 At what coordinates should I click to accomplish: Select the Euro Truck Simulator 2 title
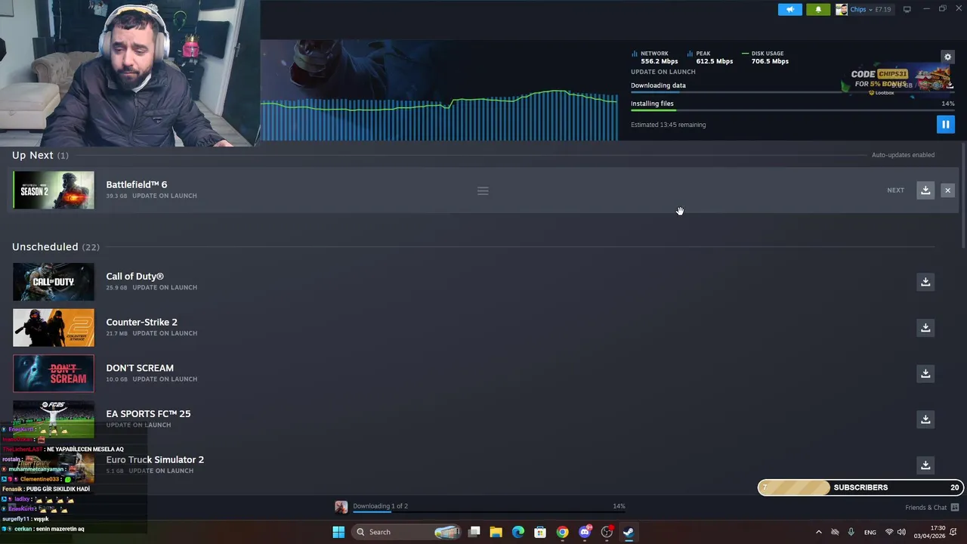(155, 459)
